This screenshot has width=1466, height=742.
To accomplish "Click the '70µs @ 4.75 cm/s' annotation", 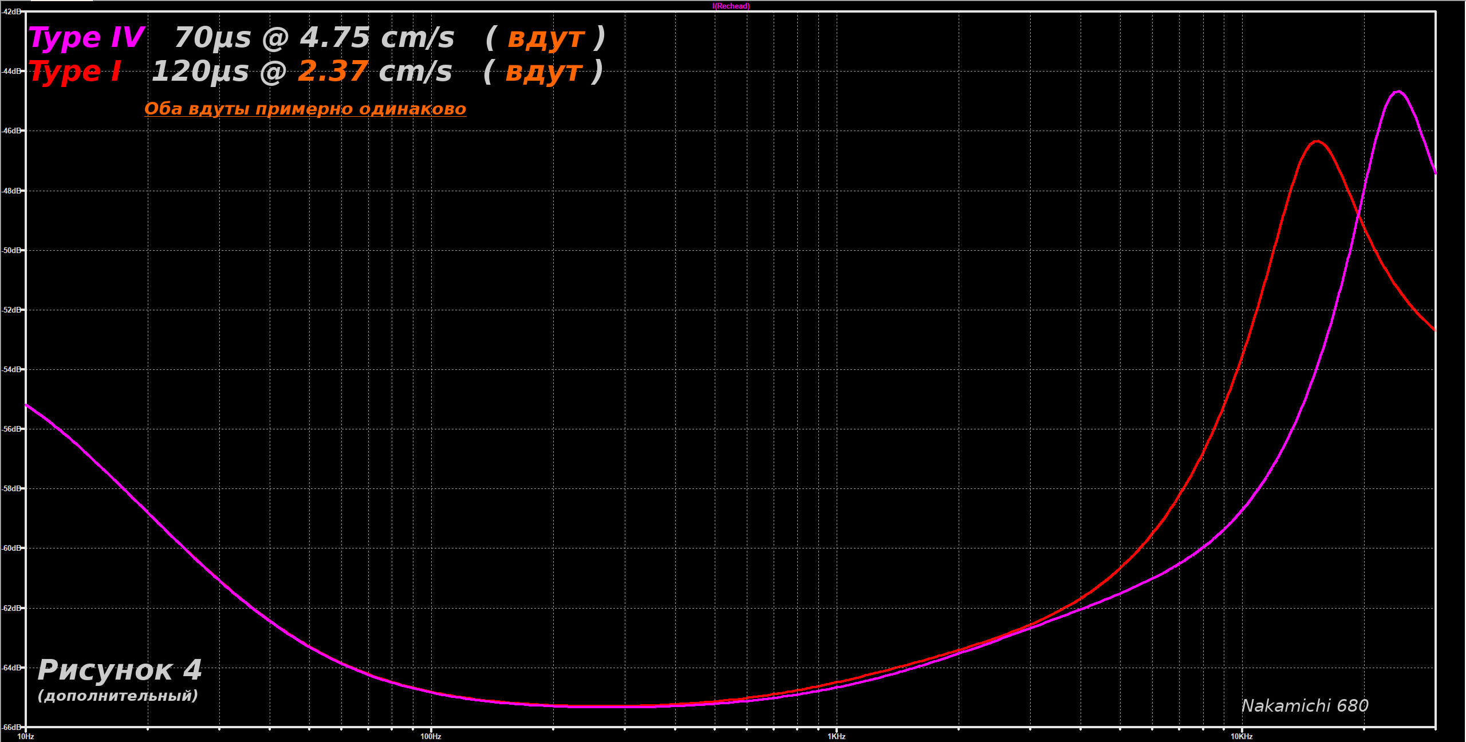I will 314,38.
